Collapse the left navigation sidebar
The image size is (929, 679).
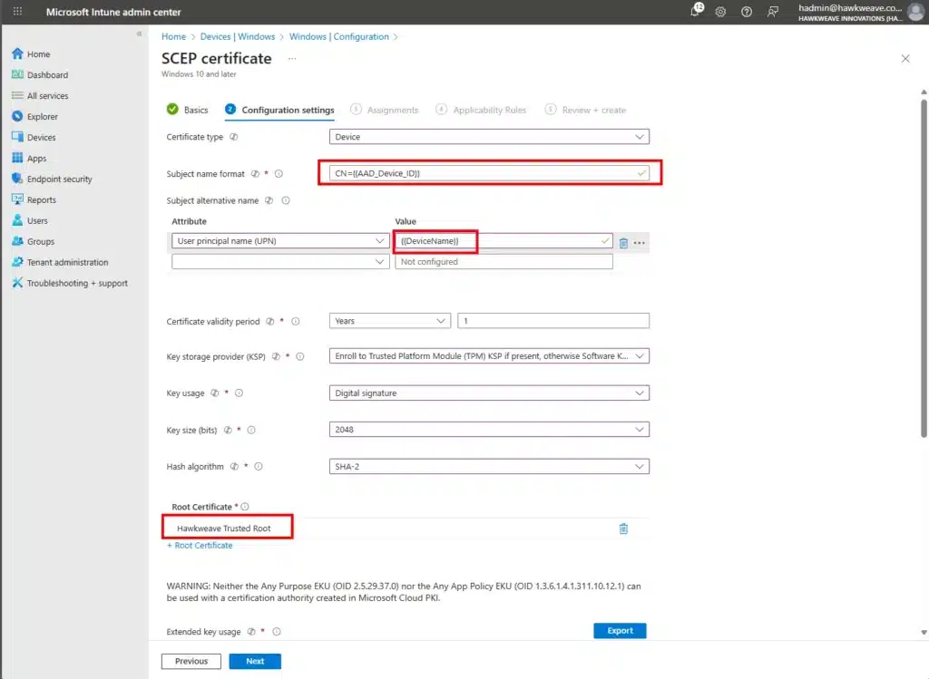click(x=139, y=34)
